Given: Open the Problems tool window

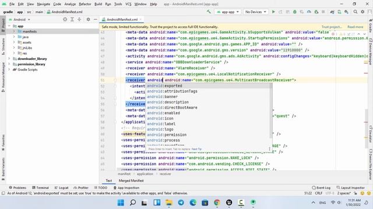Looking at the screenshot, I should (17, 188).
